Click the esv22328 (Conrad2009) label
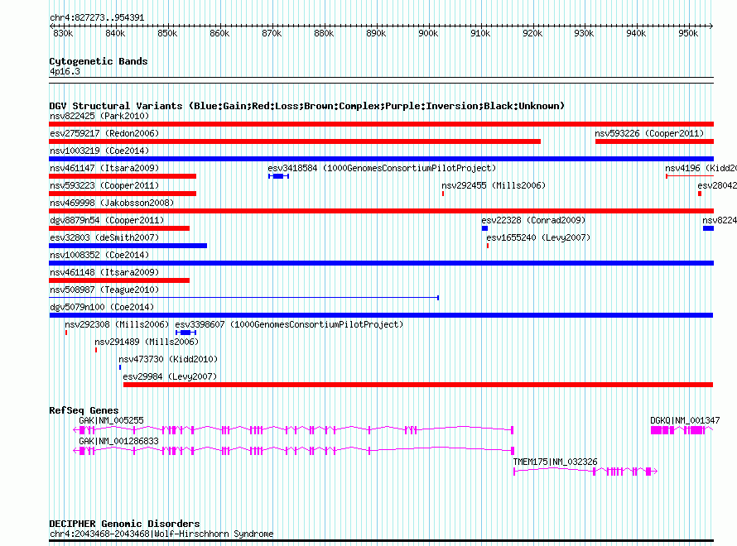Viewport: 737px width, 546px height. [x=533, y=220]
